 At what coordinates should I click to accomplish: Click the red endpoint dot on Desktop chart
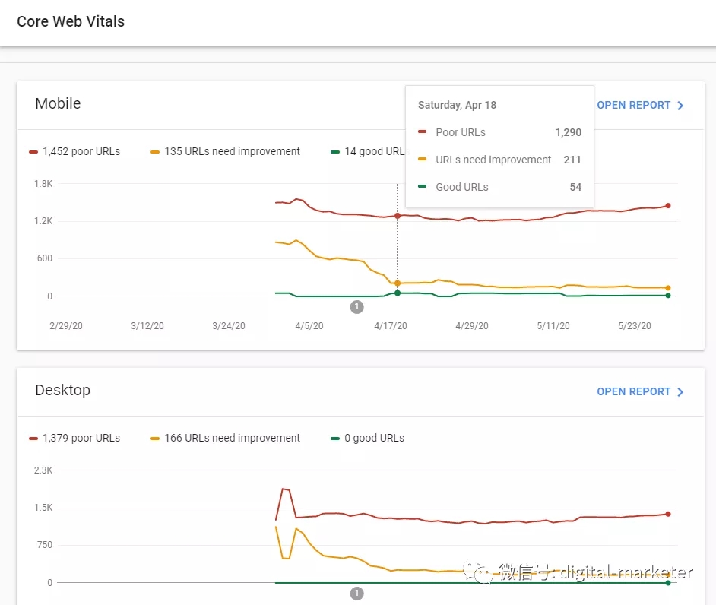click(668, 514)
